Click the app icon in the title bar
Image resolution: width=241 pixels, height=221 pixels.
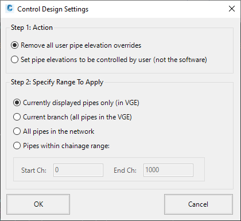(10, 9)
